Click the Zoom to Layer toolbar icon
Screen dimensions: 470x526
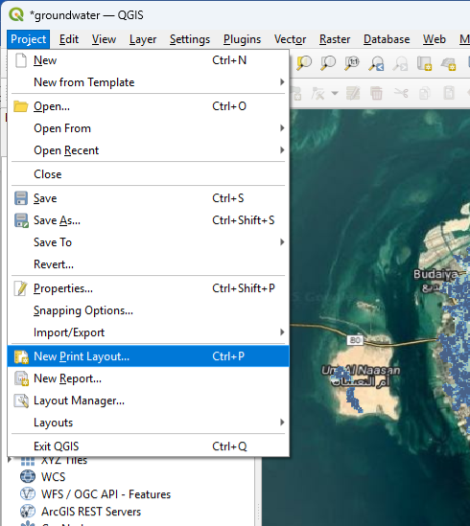click(x=328, y=63)
